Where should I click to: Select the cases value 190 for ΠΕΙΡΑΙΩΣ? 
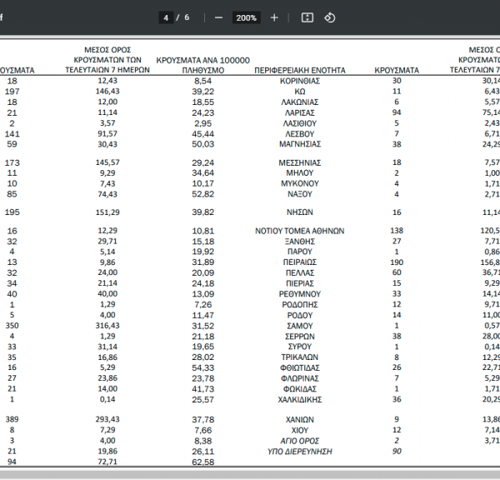pos(397,262)
